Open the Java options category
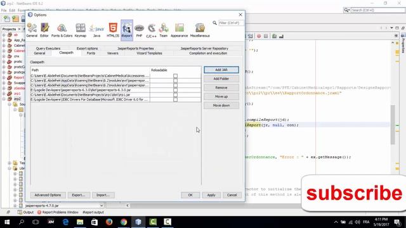This screenshot has height=228, width=406. point(96,30)
